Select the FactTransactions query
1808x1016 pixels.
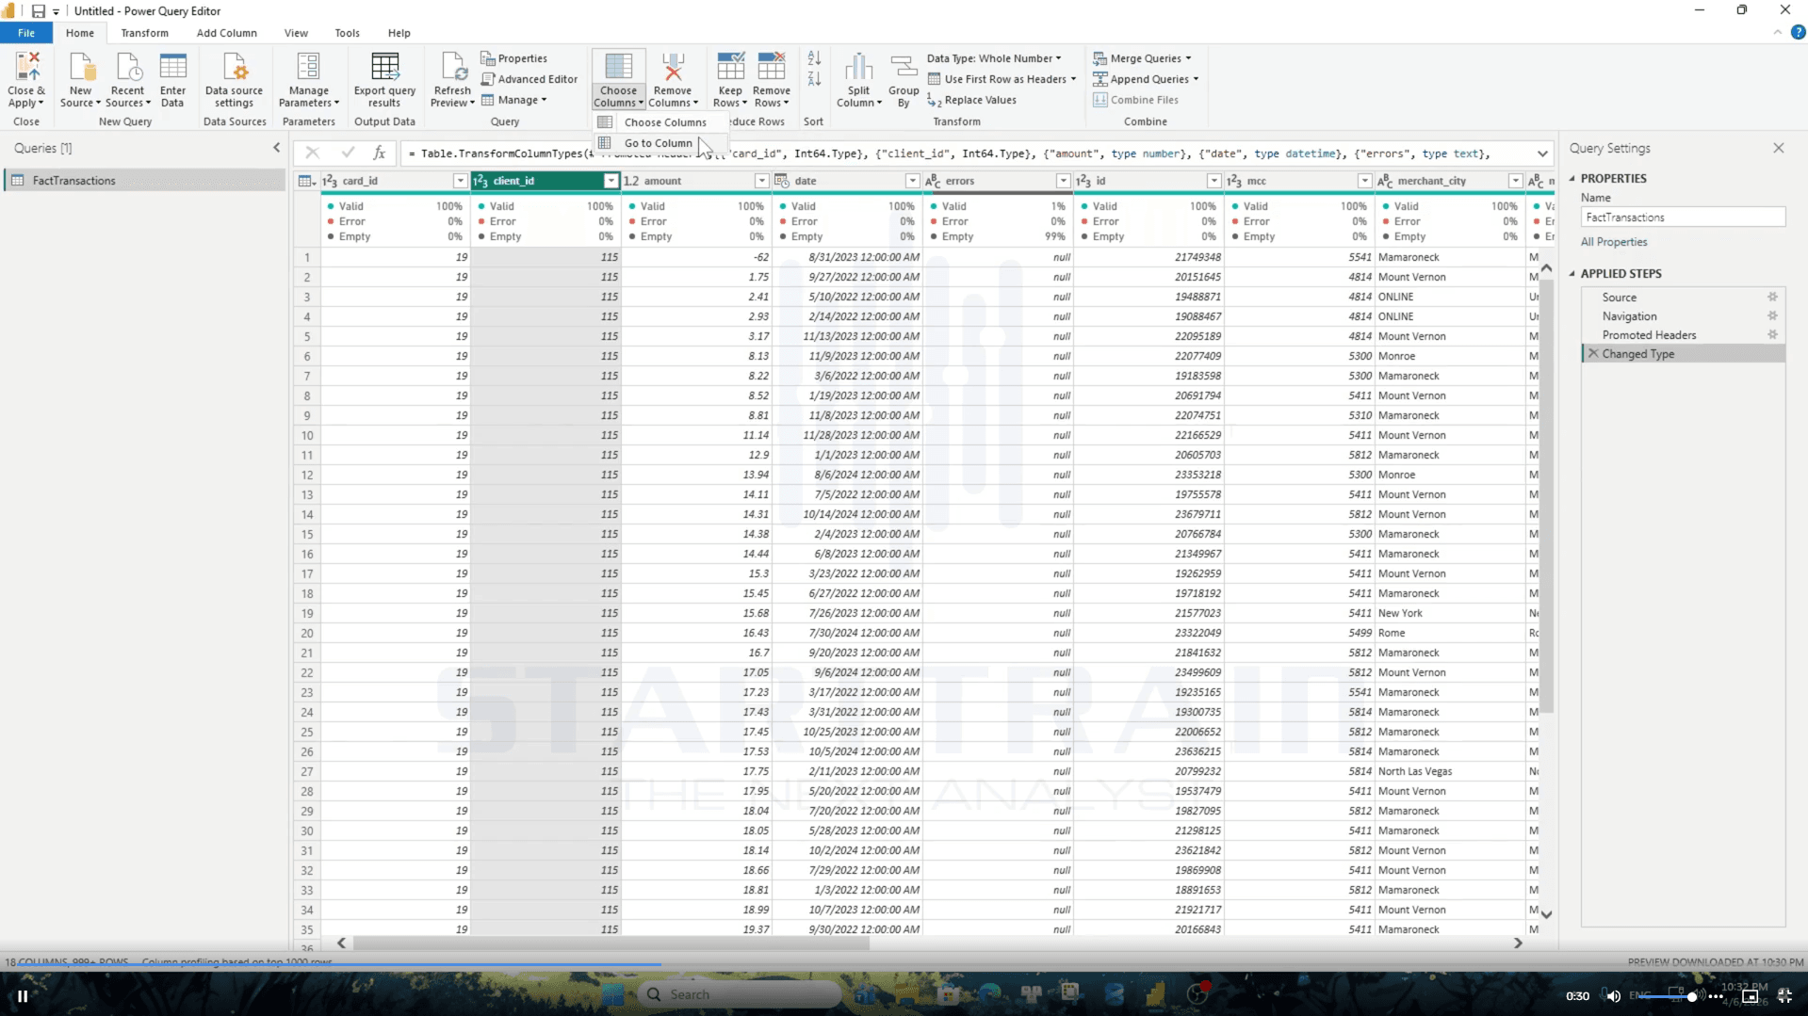(146, 181)
